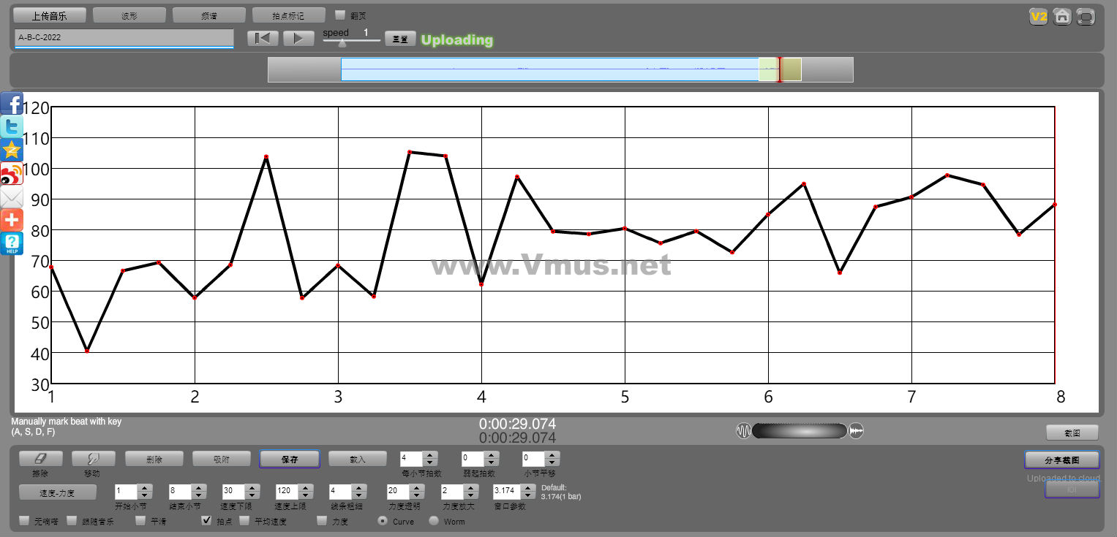The width and height of the screenshot is (1117, 537).
Task: Enable the 平滑 smoothing checkbox
Action: click(140, 521)
